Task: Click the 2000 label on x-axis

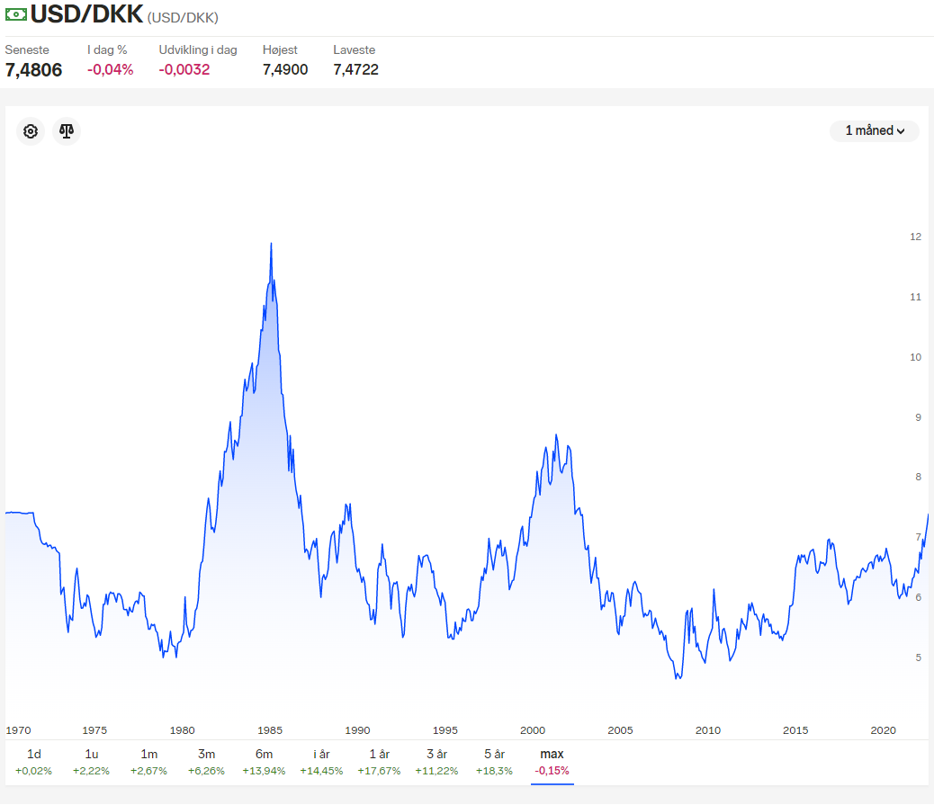Action: tap(533, 730)
